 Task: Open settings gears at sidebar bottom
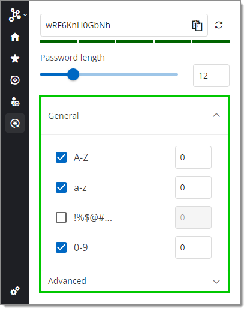(15, 291)
